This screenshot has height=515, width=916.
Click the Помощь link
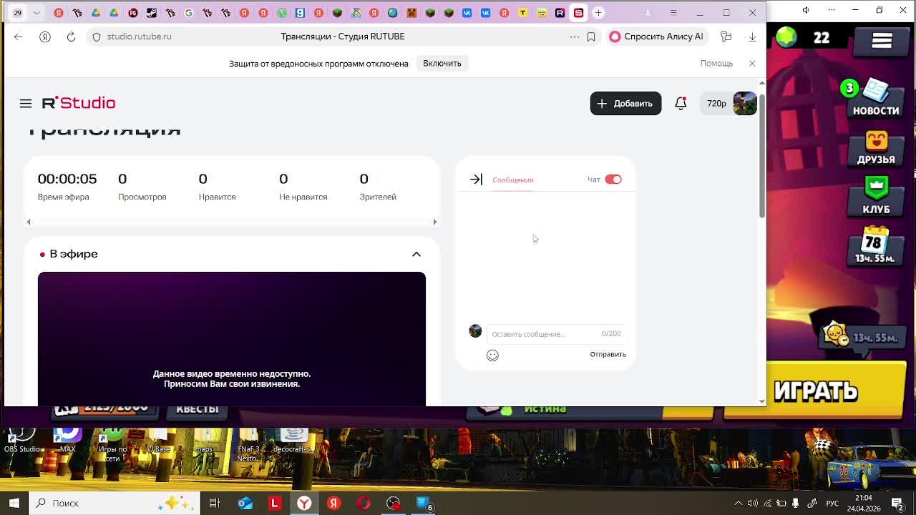pos(716,64)
